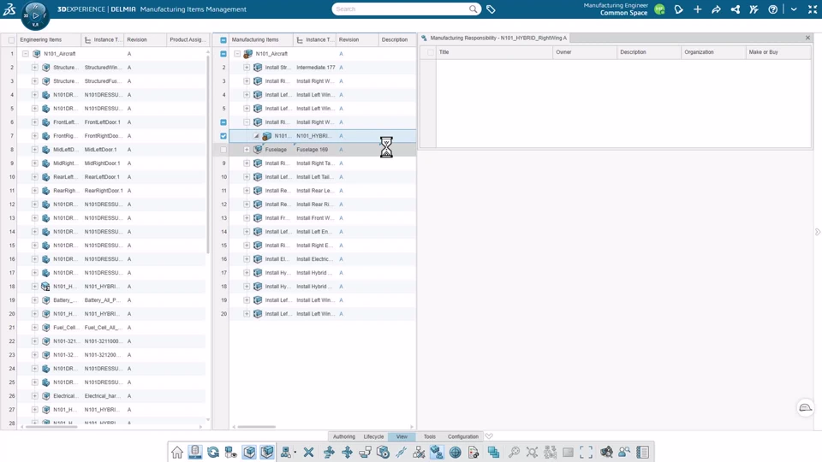Viewport: 822px width, 462px height.
Task: Collapse the N101_Aircraft engineering root node
Action: [25, 53]
